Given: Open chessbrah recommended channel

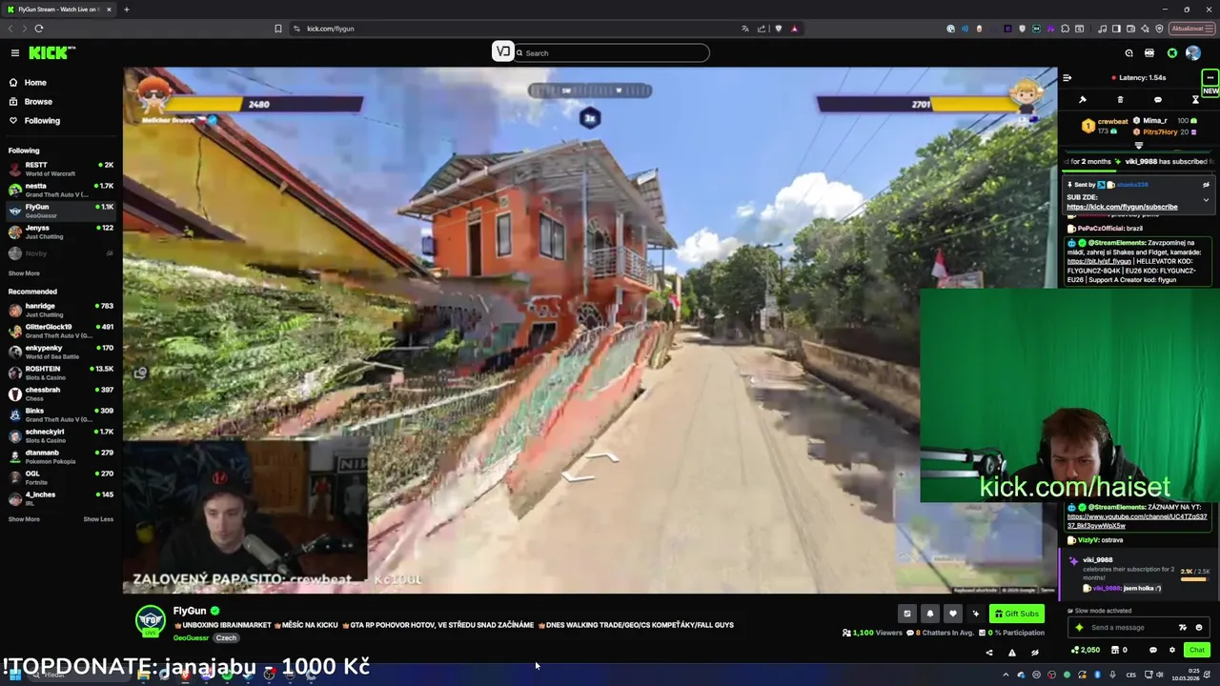Looking at the screenshot, I should [60, 393].
